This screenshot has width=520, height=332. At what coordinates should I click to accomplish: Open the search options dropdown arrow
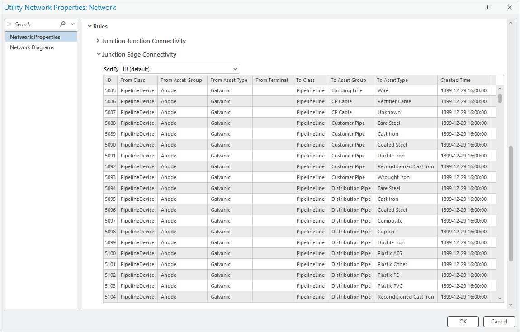[x=72, y=24]
